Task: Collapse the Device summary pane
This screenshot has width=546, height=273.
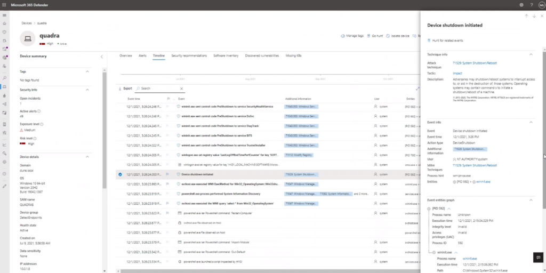Action: tap(102, 57)
